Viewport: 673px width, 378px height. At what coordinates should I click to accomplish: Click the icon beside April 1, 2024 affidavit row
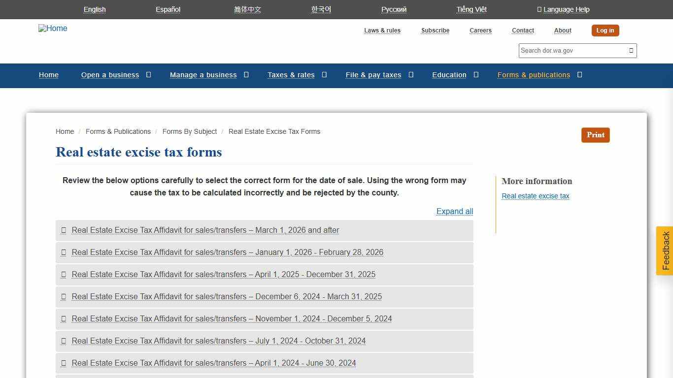tap(64, 363)
